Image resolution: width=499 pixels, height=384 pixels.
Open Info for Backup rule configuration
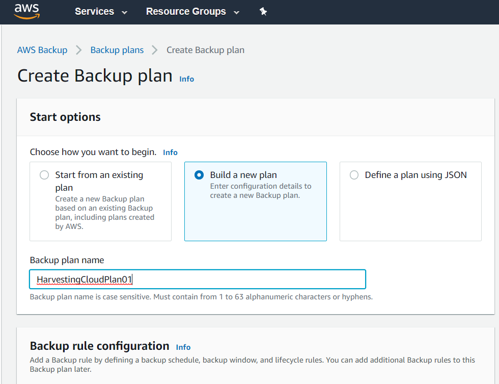pyautogui.click(x=183, y=347)
